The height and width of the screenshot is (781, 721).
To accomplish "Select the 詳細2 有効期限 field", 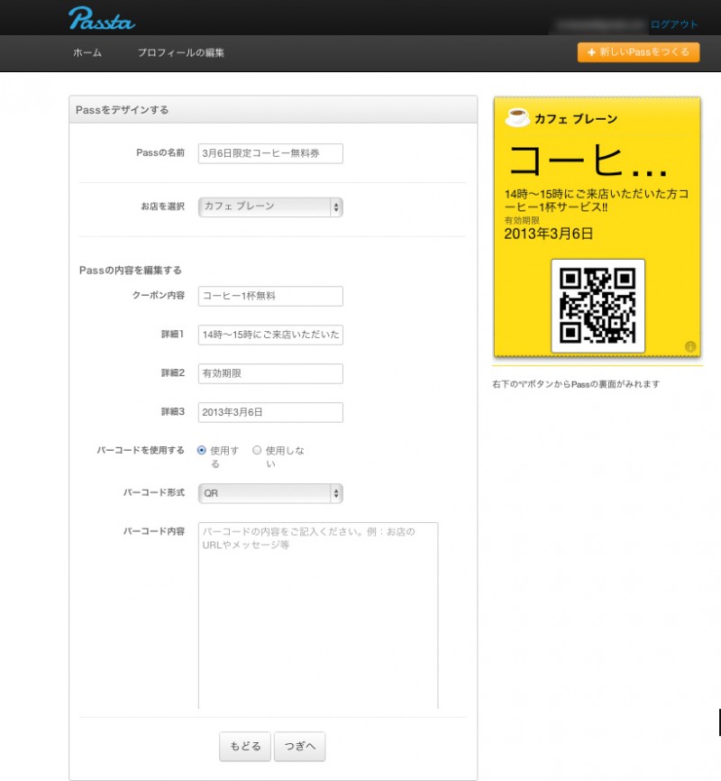I will [270, 373].
